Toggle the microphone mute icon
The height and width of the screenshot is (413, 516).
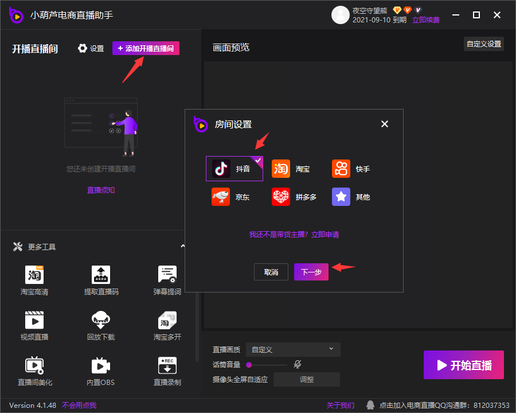[x=298, y=364]
